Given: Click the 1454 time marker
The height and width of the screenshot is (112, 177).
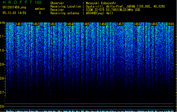Looking at the screenshot, I should pyautogui.click(x=70, y=24).
